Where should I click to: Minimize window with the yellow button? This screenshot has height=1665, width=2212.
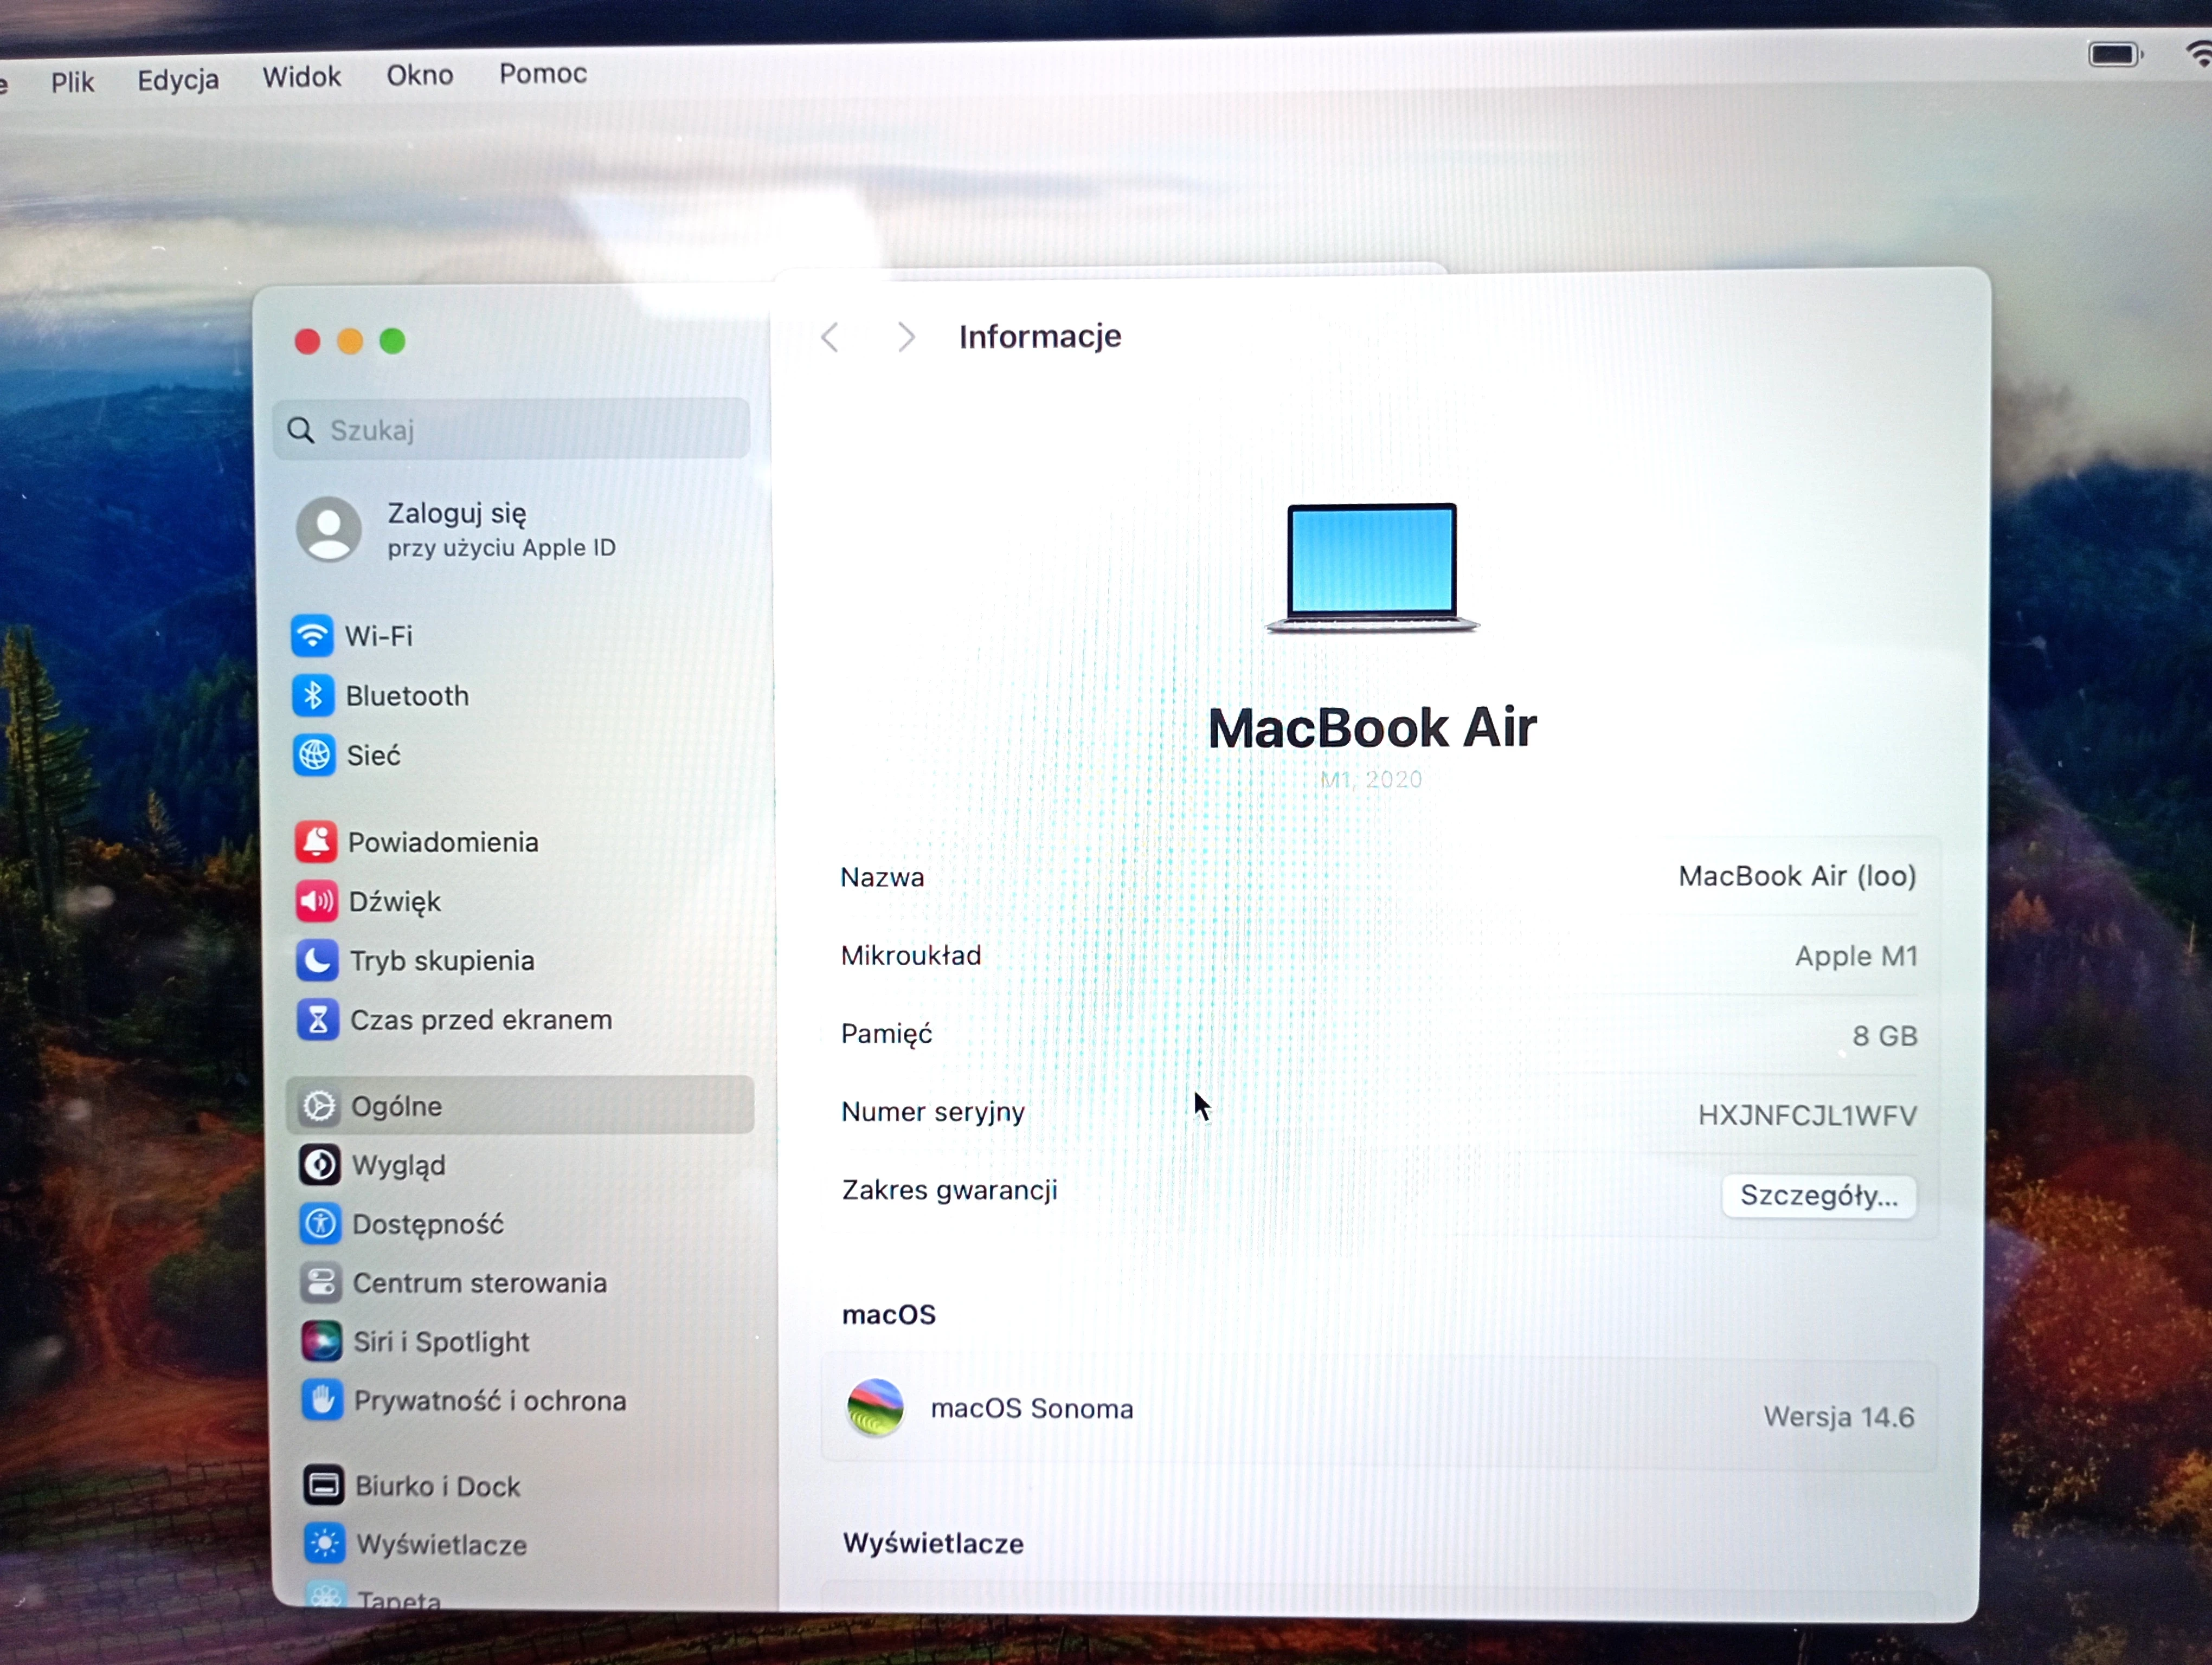tap(350, 342)
